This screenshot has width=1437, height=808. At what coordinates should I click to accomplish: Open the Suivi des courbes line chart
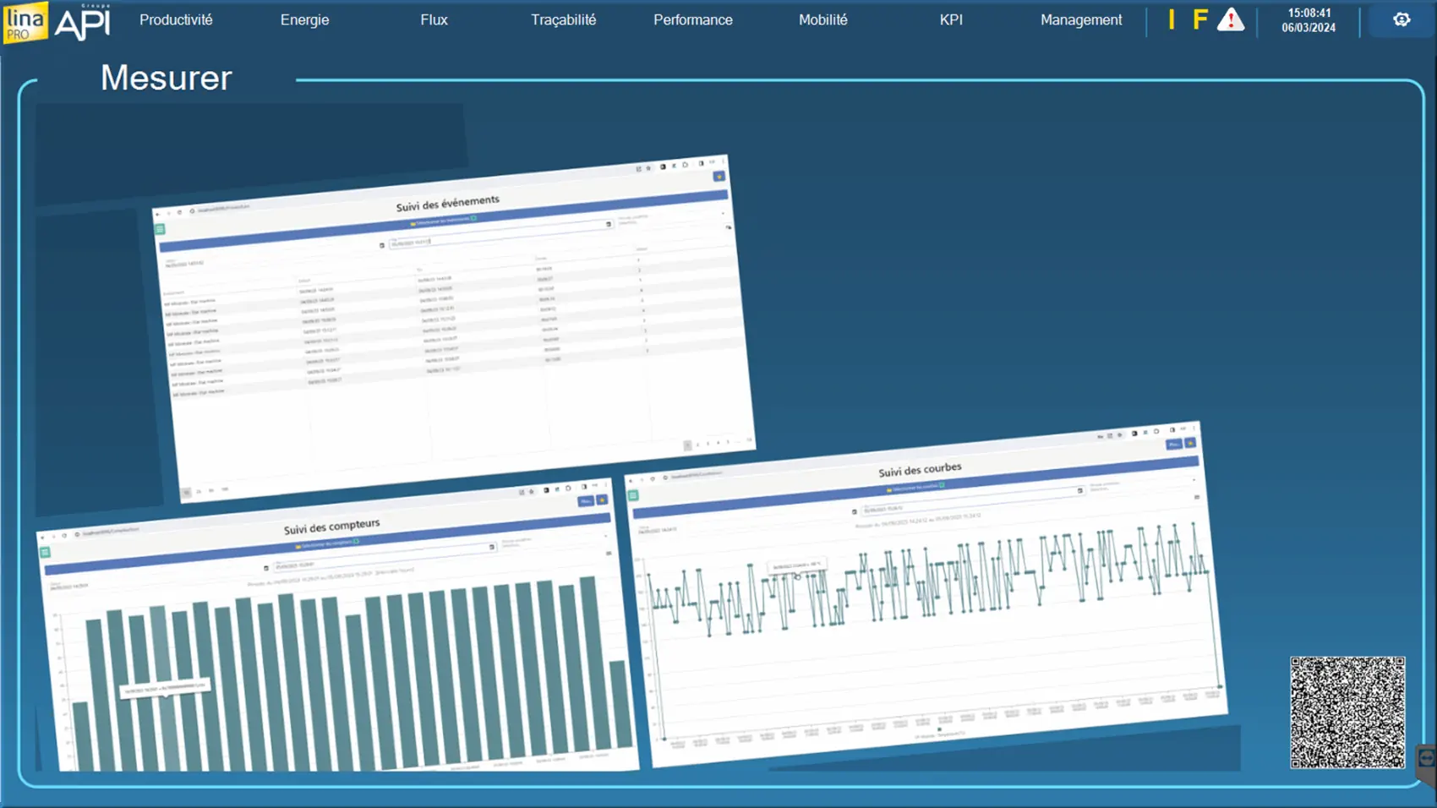tap(926, 592)
